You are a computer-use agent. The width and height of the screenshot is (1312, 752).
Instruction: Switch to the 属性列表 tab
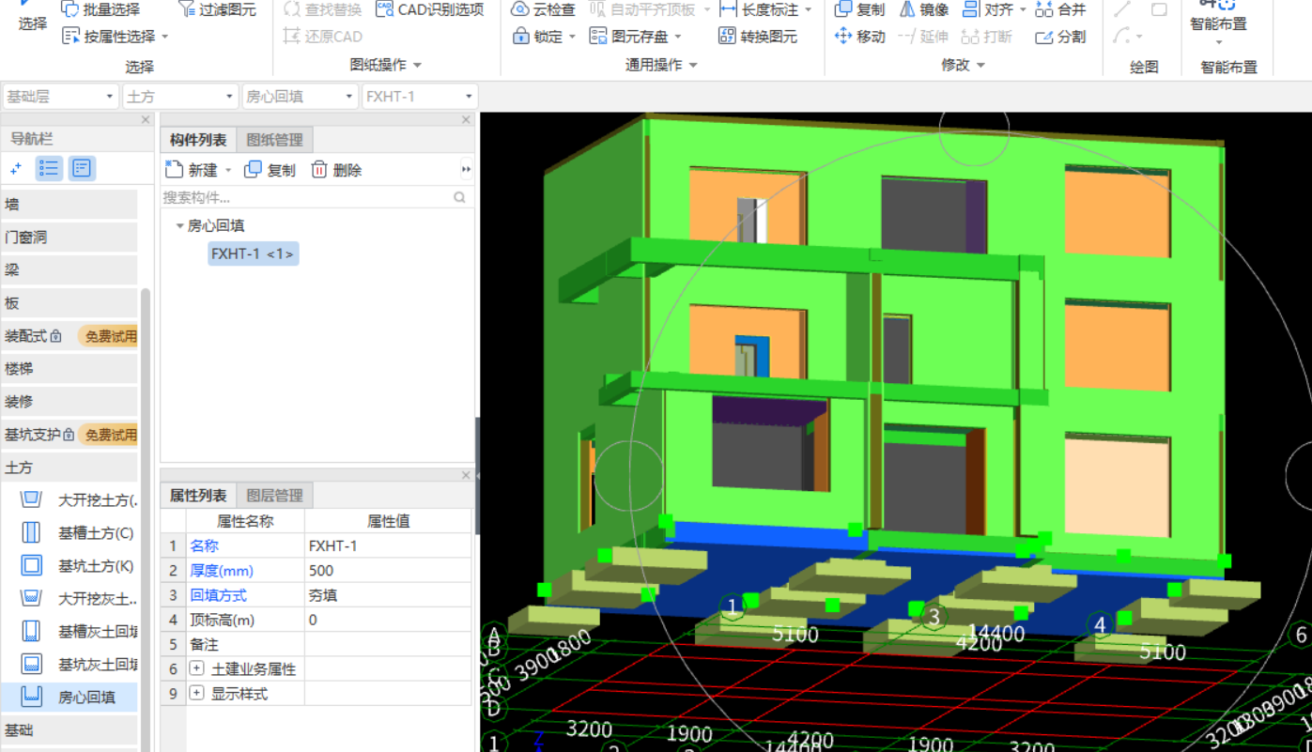(198, 495)
